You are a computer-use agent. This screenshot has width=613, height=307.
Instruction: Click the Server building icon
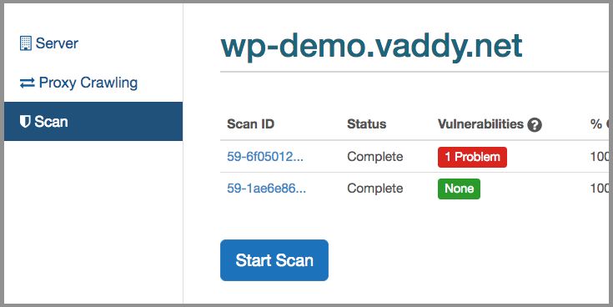[x=25, y=43]
